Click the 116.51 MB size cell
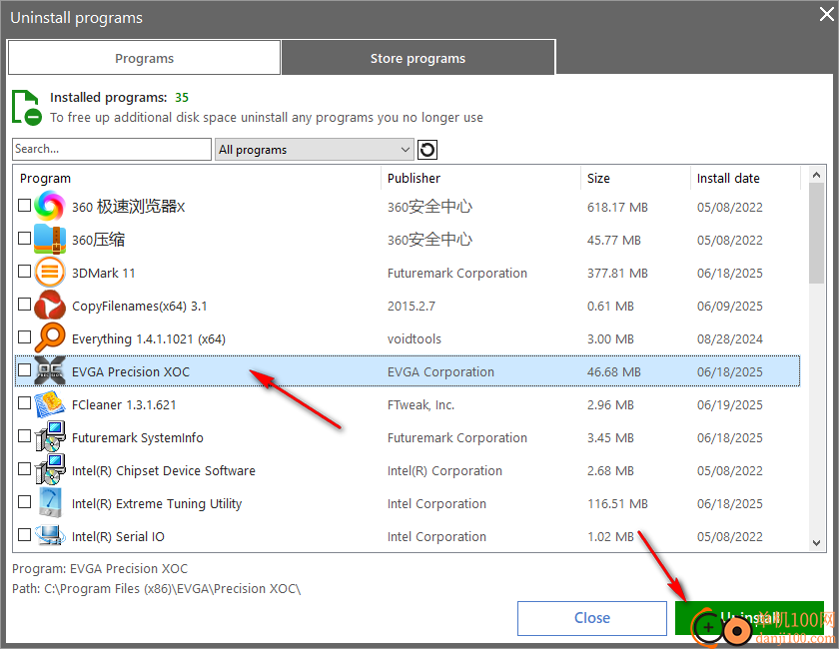 coord(617,504)
